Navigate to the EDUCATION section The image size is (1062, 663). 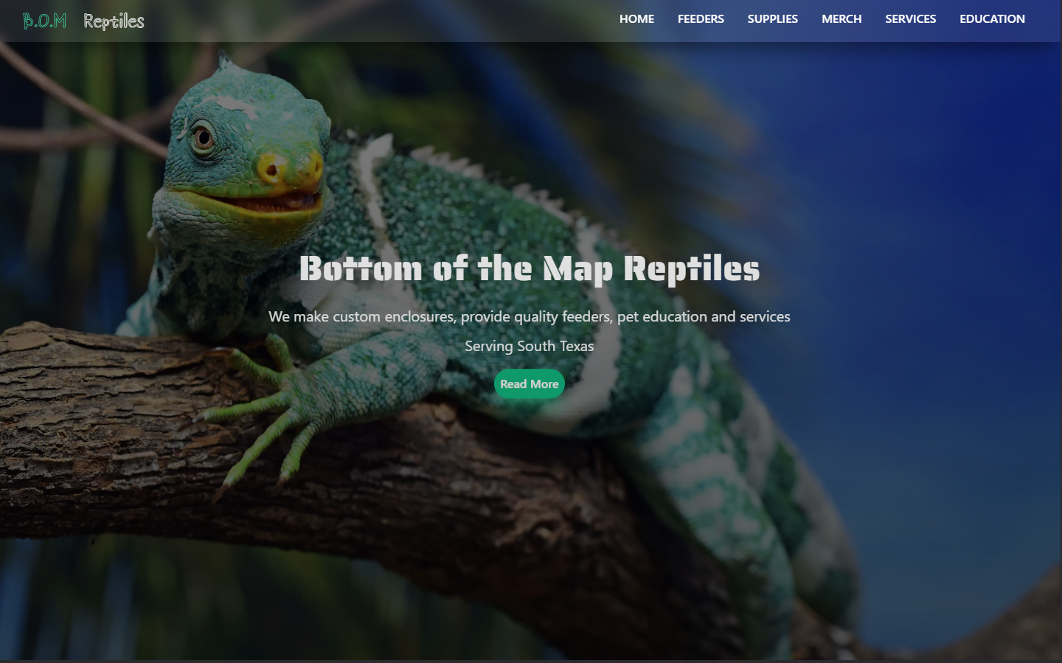[992, 19]
